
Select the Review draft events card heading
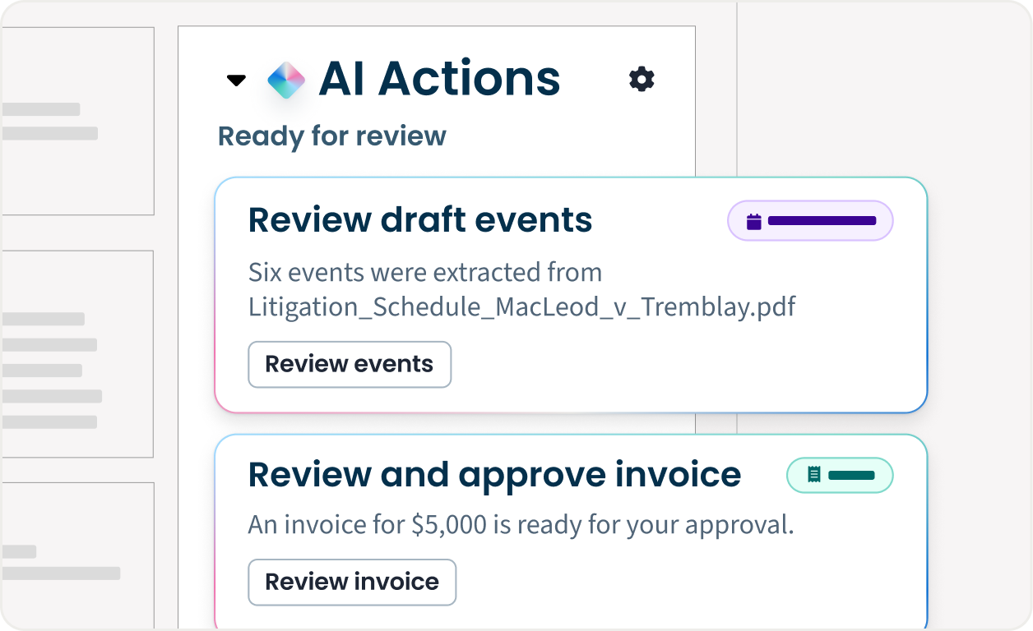pos(420,219)
